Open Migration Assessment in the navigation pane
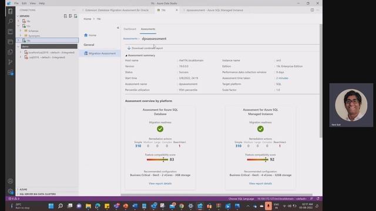This screenshot has width=376, height=211. [100, 53]
